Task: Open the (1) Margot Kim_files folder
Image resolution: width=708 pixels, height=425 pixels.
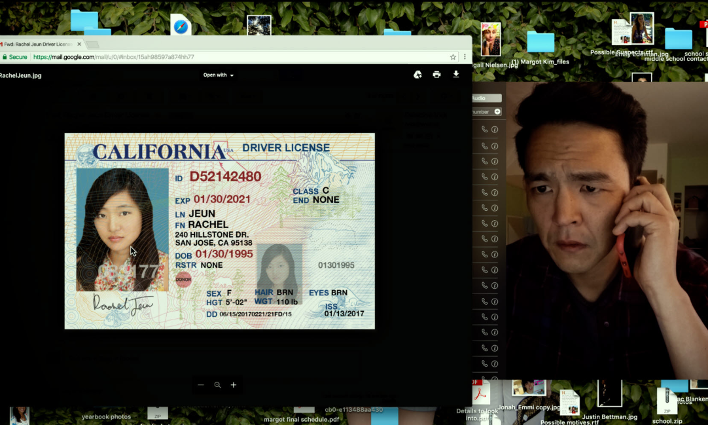Action: coord(540,42)
